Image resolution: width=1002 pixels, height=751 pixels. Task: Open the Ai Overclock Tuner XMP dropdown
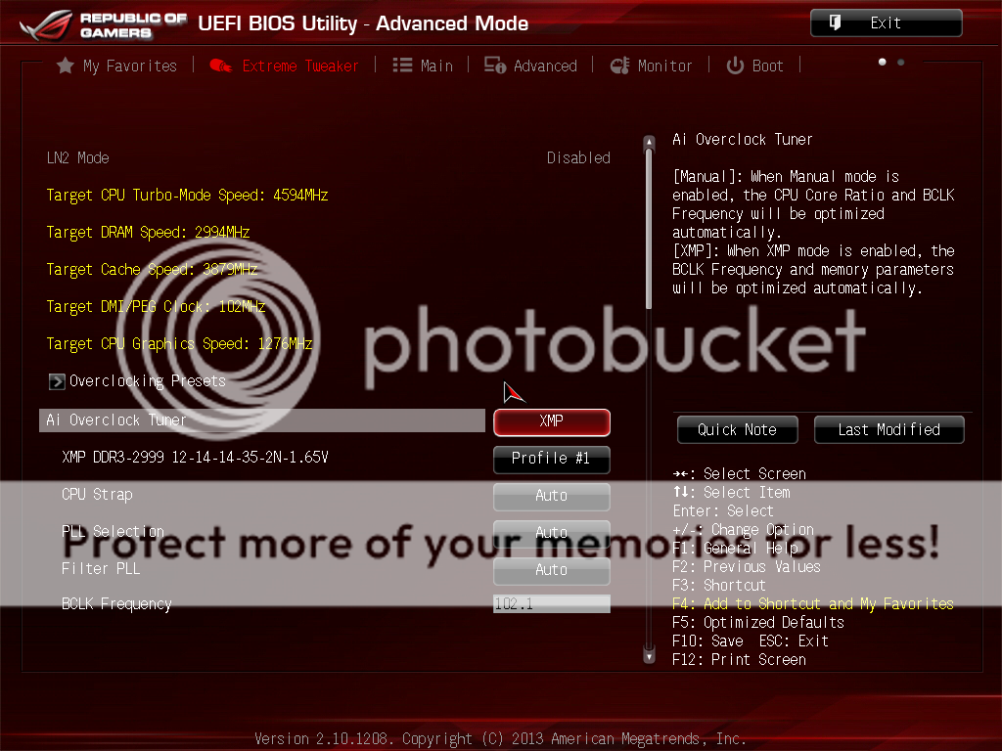(x=551, y=421)
